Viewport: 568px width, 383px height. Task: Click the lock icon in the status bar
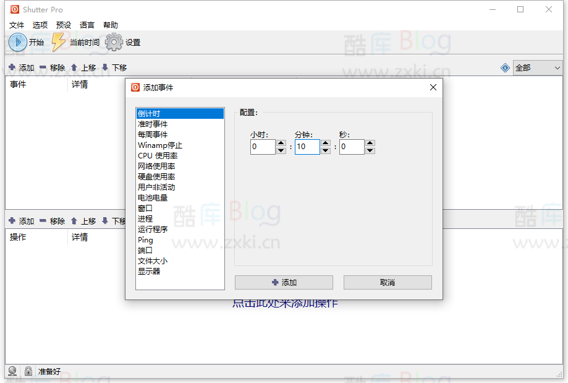pos(28,371)
